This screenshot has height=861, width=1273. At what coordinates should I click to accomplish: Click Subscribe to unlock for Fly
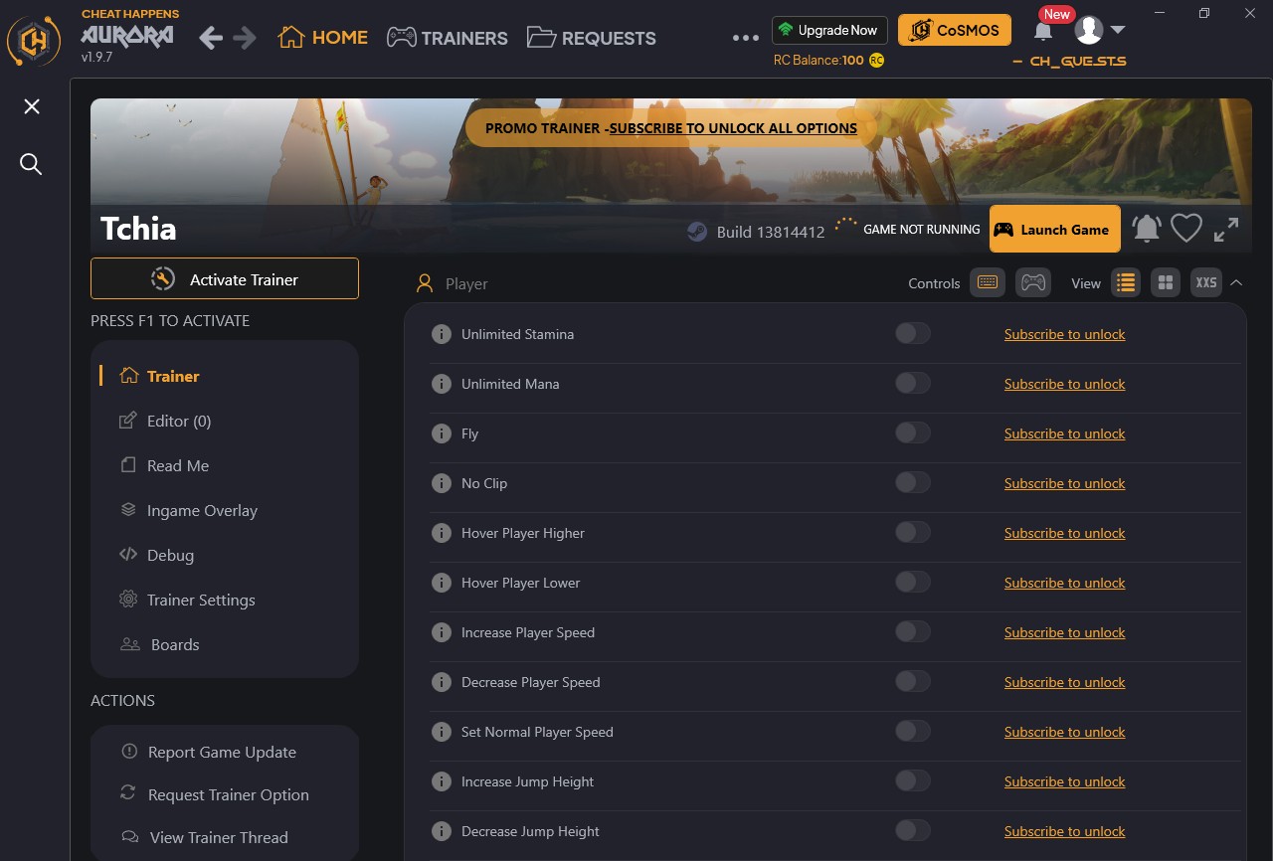(1064, 433)
